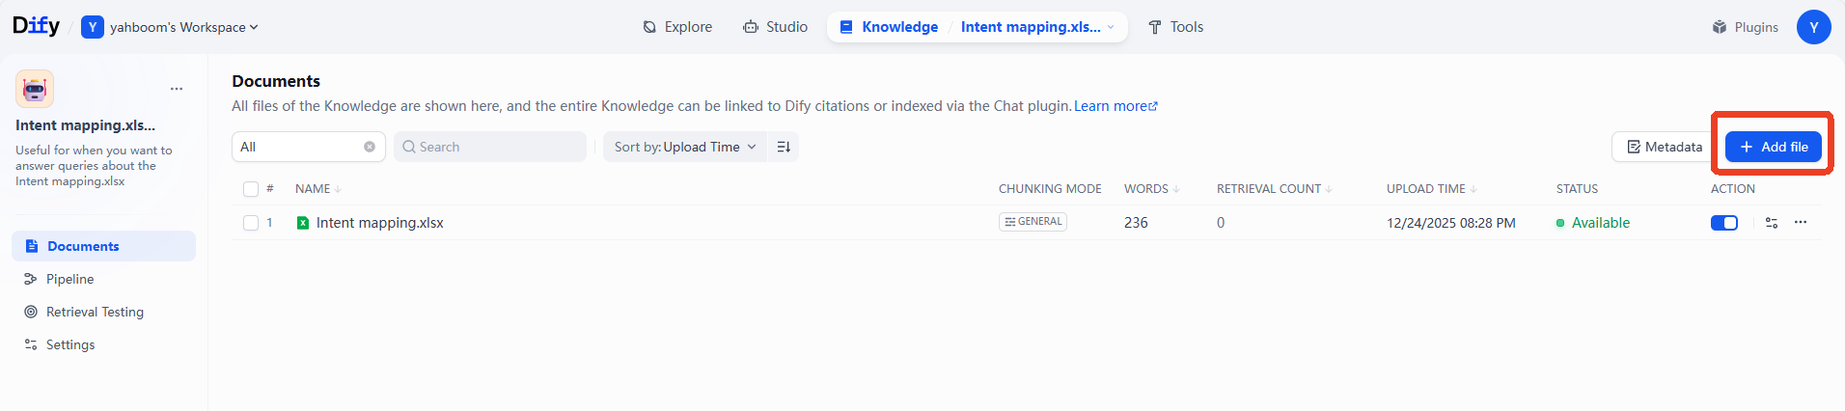This screenshot has height=411, width=1845.
Task: Open Settings in the sidebar
Action: [103, 344]
